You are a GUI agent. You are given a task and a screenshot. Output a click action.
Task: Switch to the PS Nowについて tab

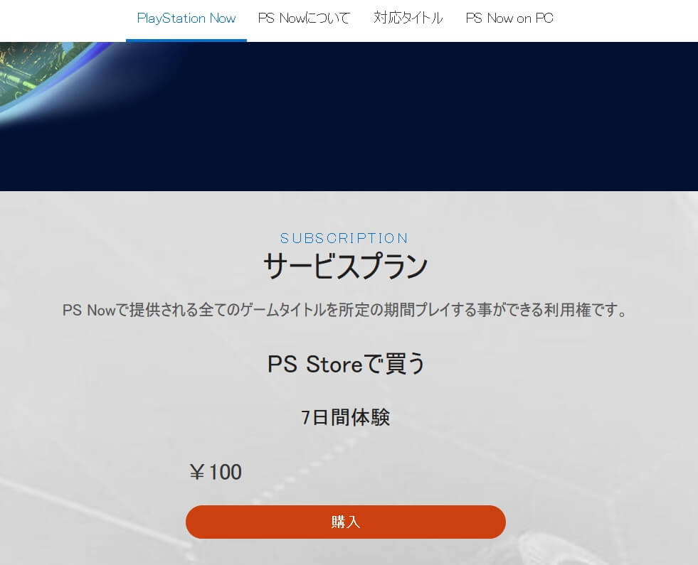304,18
